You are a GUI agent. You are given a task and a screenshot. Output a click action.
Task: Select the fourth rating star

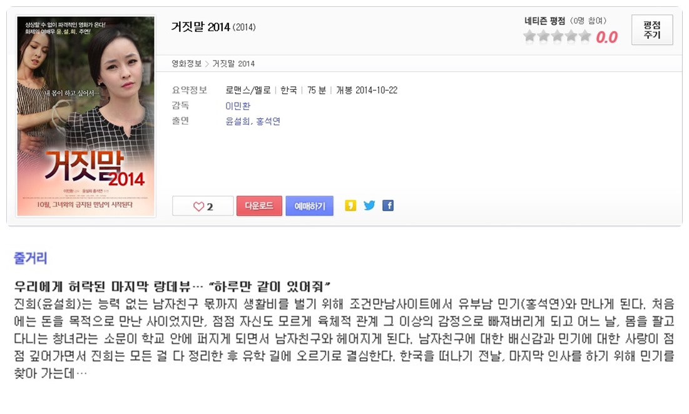571,36
